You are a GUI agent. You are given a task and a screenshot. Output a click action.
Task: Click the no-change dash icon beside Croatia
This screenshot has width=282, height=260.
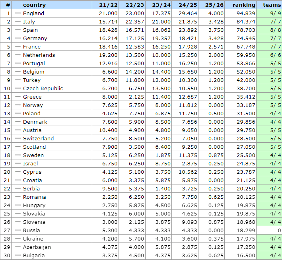18,180
